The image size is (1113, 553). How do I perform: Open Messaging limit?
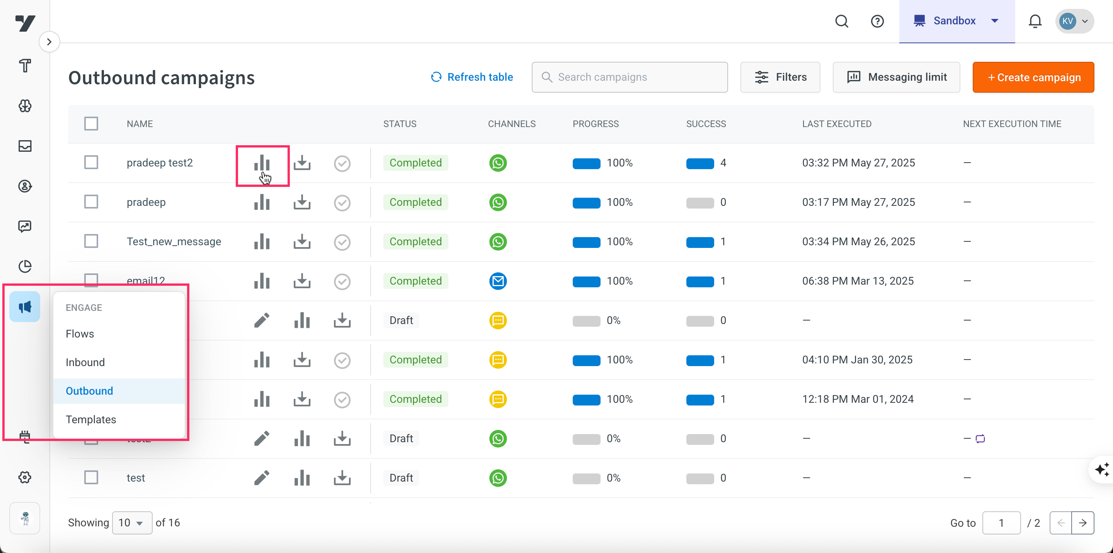(x=896, y=77)
